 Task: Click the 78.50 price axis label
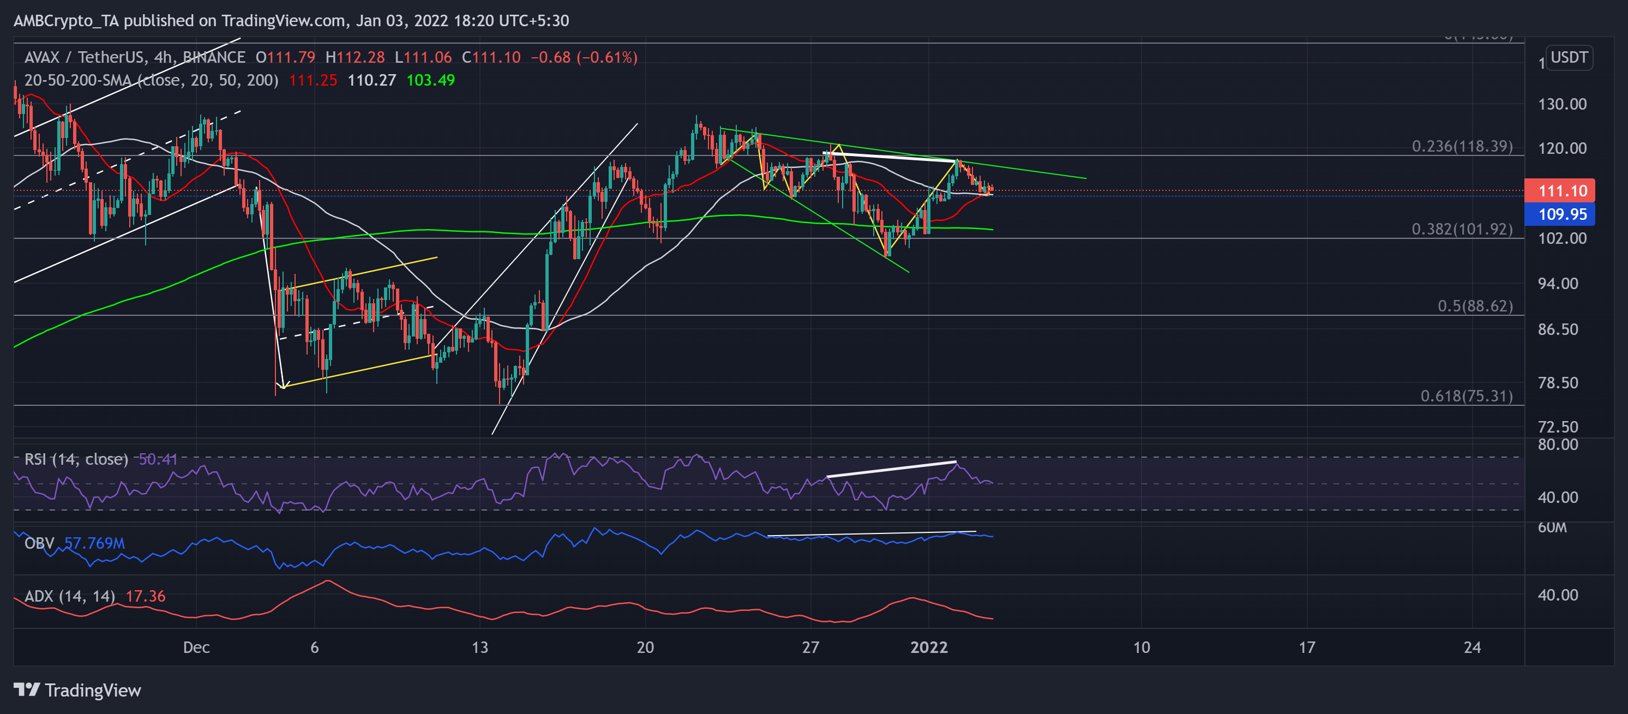(1558, 383)
